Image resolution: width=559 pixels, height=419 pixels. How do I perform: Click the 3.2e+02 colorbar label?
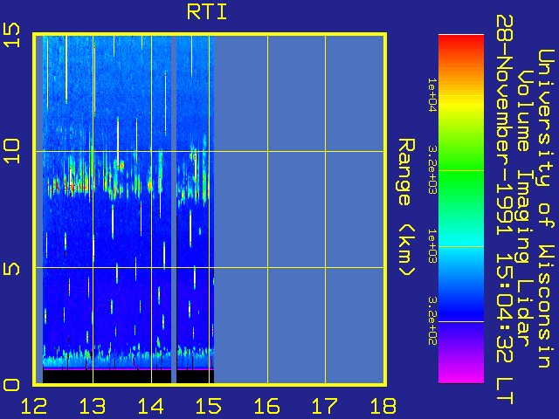pos(431,320)
